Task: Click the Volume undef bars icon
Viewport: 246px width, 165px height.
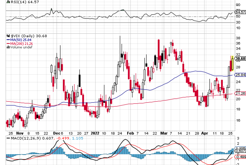Action: pos(8,47)
